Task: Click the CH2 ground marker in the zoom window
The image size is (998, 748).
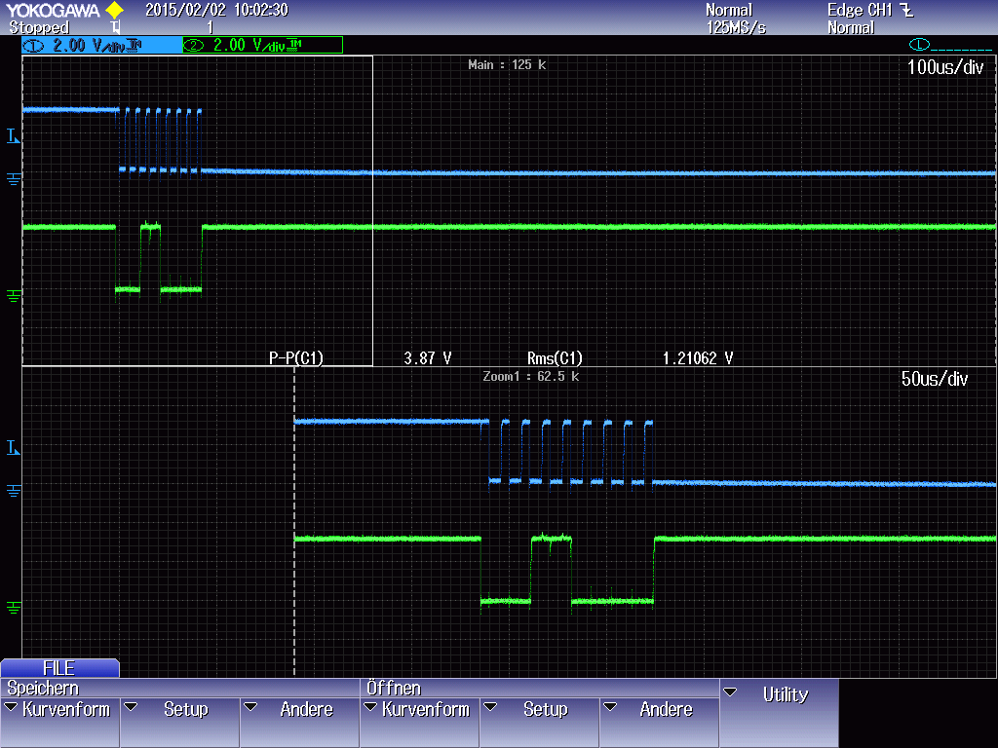Action: point(12,606)
